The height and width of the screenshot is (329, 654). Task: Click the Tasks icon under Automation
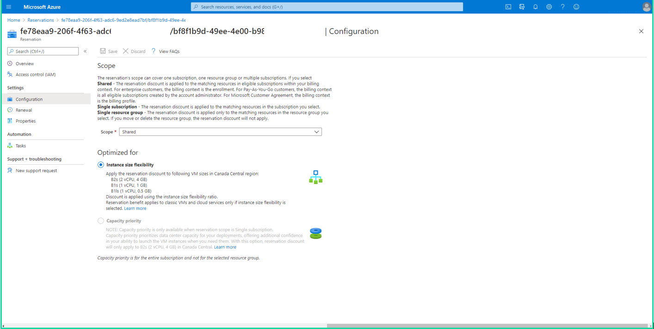10,146
